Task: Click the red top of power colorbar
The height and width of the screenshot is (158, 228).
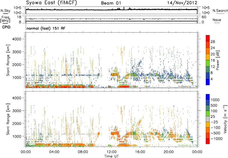Action: click(208, 38)
